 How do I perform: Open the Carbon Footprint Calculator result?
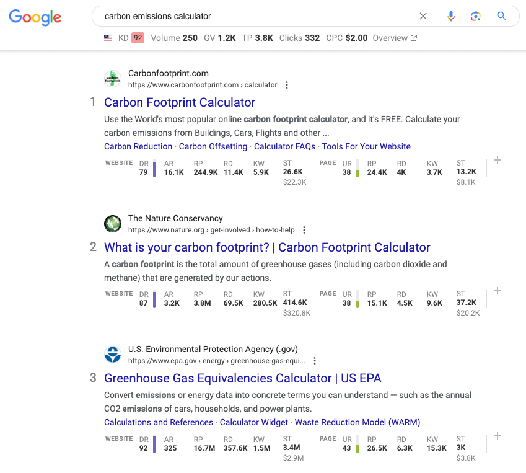pyautogui.click(x=180, y=102)
